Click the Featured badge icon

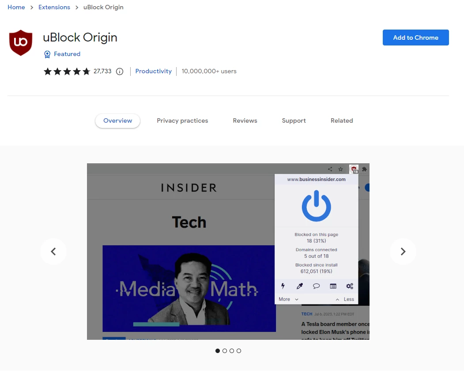pyautogui.click(x=47, y=54)
